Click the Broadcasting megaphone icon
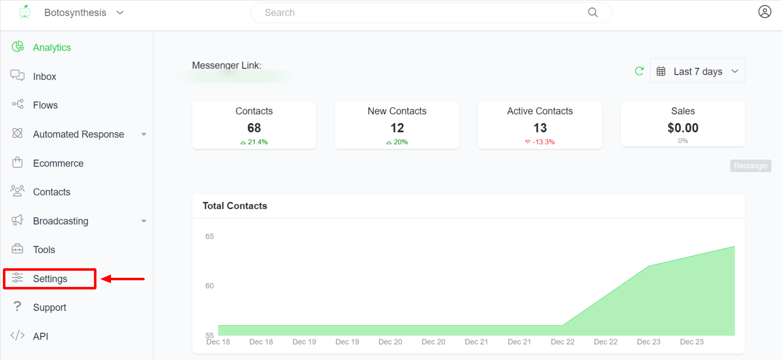 click(17, 220)
